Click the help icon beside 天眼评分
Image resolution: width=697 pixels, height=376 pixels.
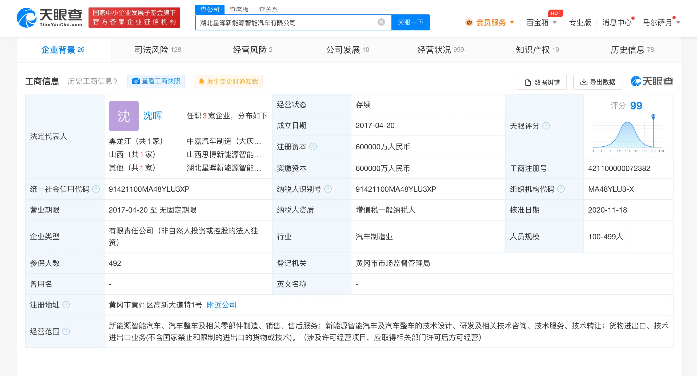(546, 126)
